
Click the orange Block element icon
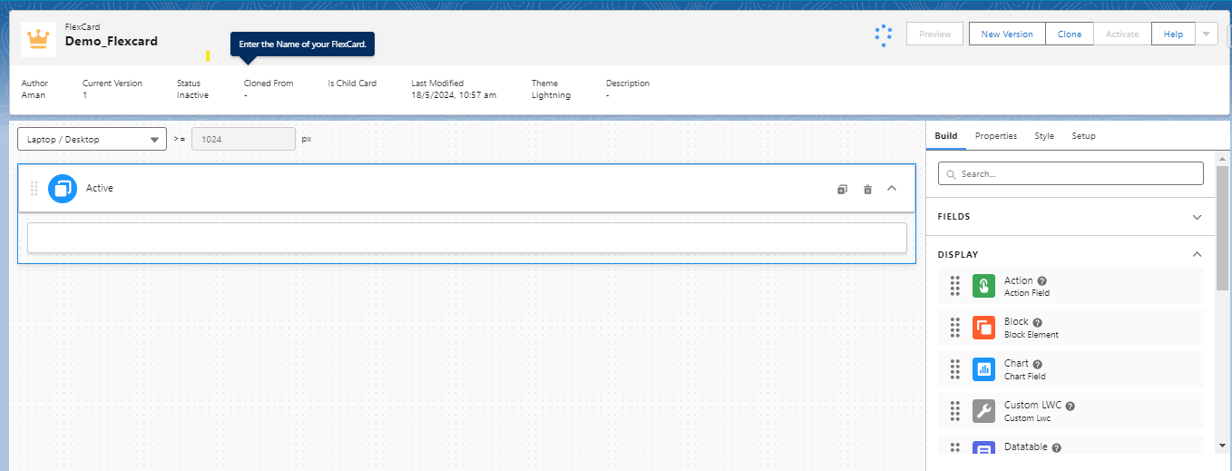coord(983,328)
